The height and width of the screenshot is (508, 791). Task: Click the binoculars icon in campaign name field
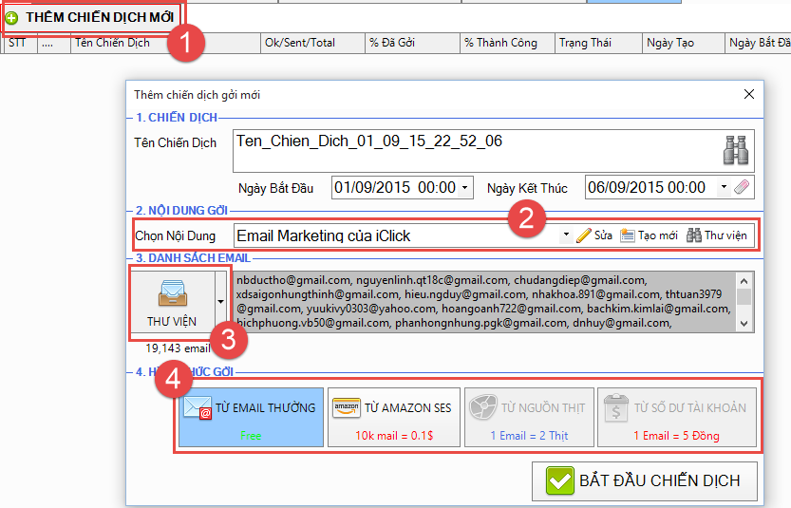[x=736, y=150]
